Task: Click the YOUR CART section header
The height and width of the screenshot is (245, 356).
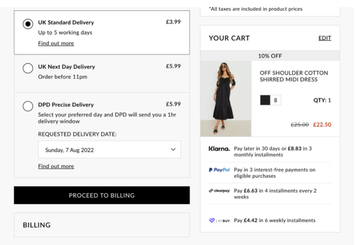Action: (x=230, y=38)
